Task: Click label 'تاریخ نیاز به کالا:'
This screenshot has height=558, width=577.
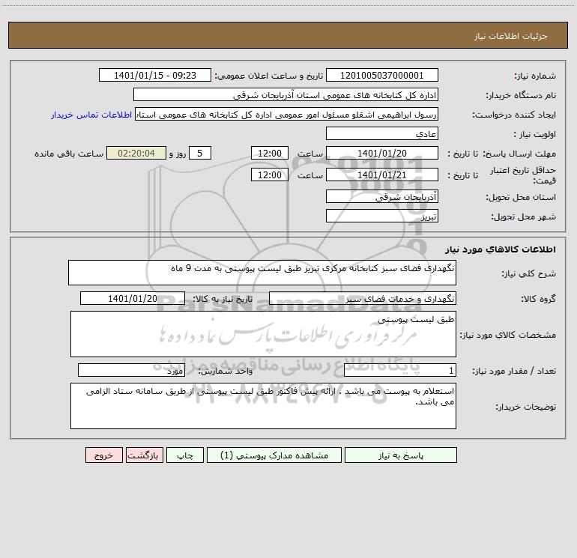Action: [x=223, y=300]
